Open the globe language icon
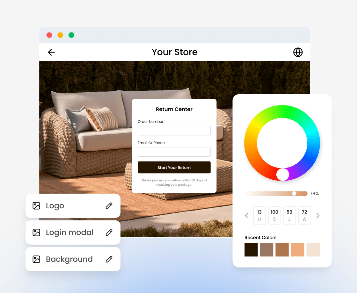The height and width of the screenshot is (293, 357). (298, 52)
